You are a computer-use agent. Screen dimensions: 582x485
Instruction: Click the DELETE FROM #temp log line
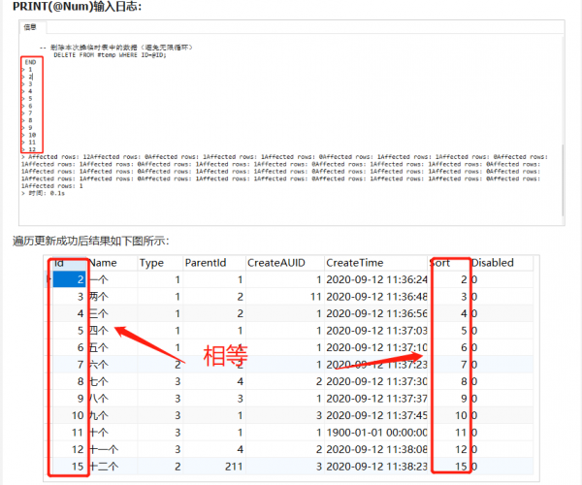[x=111, y=55]
